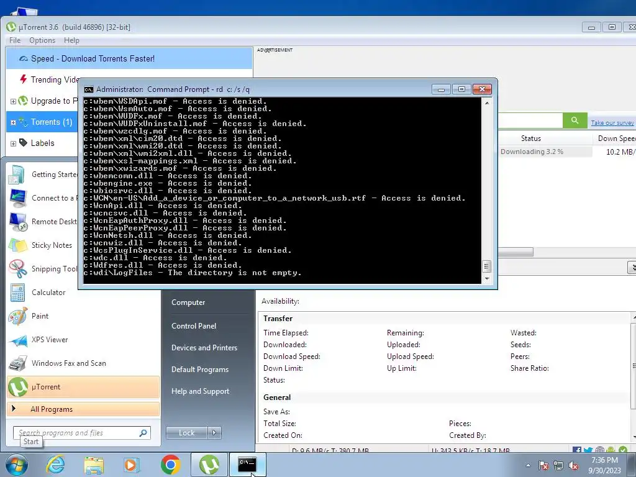Screen dimensions: 636x477
Task: Launch Paint from Start menu
Action: (83, 316)
